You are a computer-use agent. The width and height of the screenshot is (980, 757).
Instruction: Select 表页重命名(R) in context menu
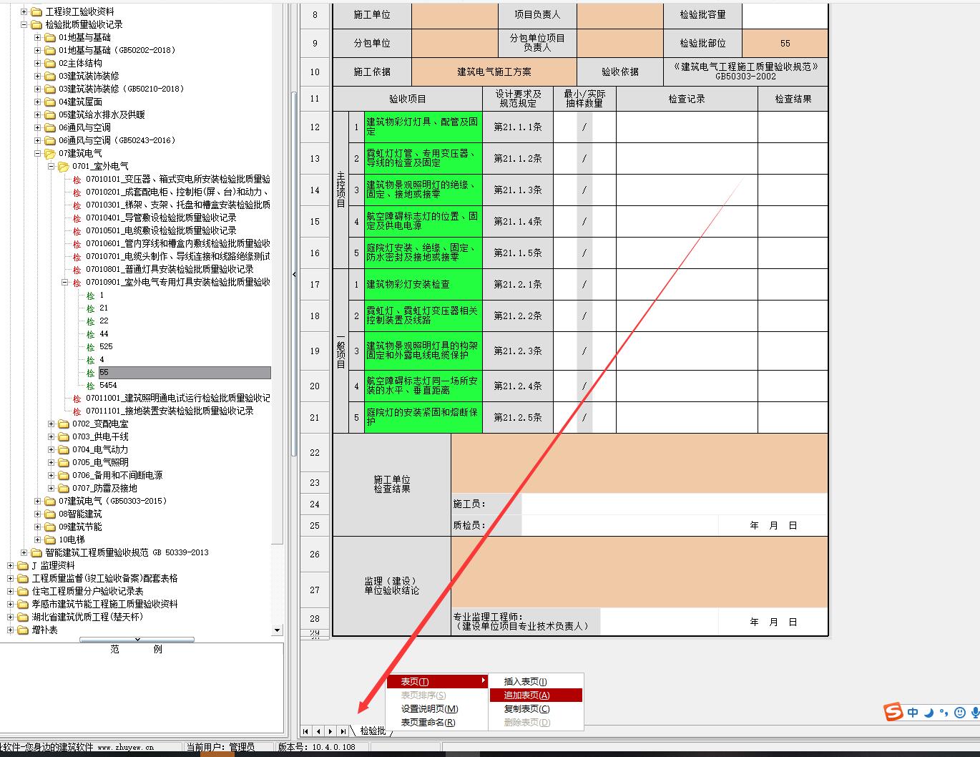coord(428,723)
